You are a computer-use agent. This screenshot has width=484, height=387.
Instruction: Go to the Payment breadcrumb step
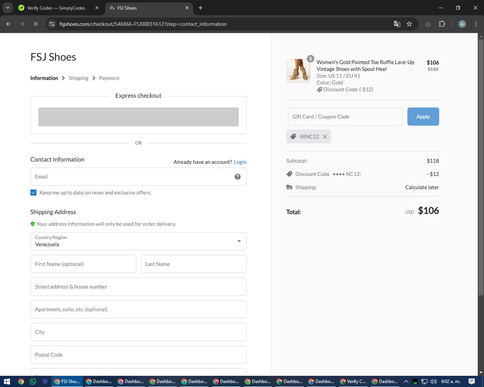pyautogui.click(x=109, y=78)
